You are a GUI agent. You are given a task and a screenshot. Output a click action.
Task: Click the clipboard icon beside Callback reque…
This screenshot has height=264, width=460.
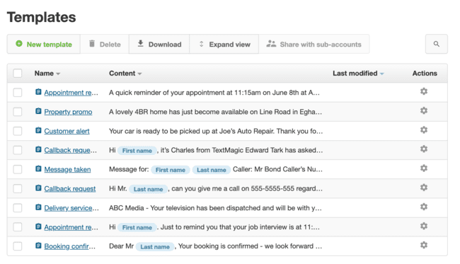tap(38, 149)
